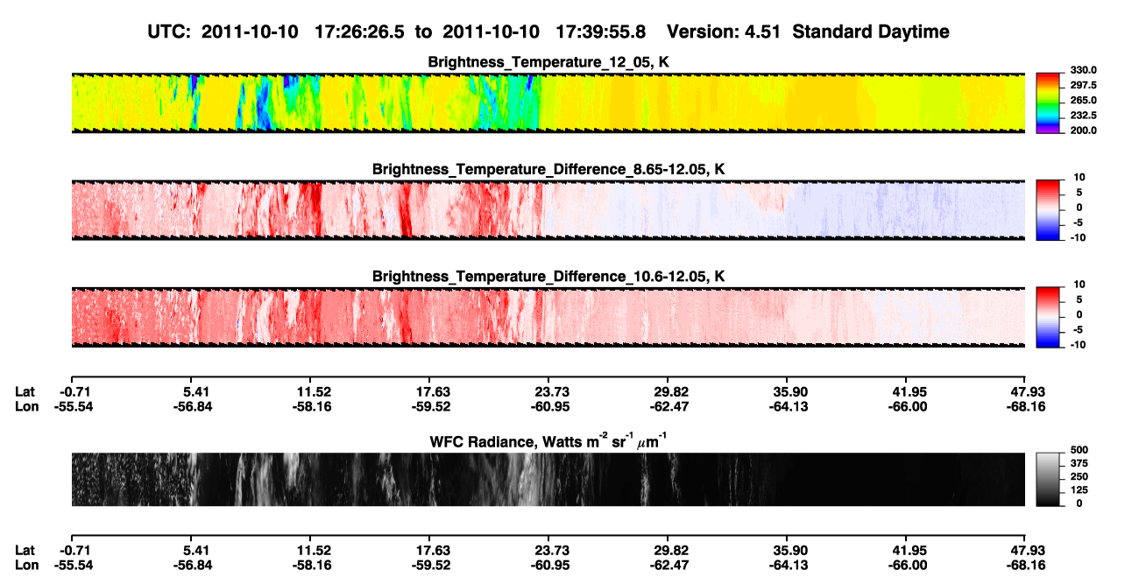Click longitude -64.13 on the axis above WFC title
The height and width of the screenshot is (584, 1139).
[x=787, y=406]
